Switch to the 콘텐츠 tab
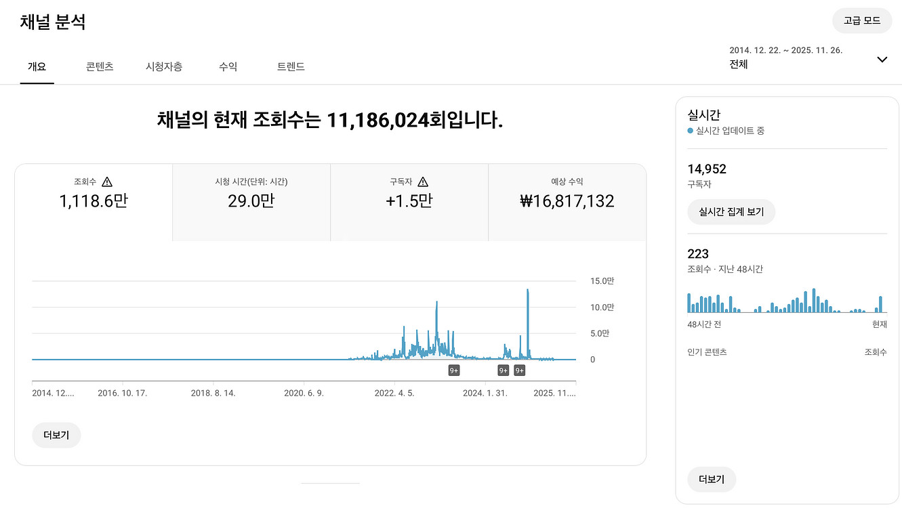Image resolution: width=902 pixels, height=508 pixels. (100, 66)
